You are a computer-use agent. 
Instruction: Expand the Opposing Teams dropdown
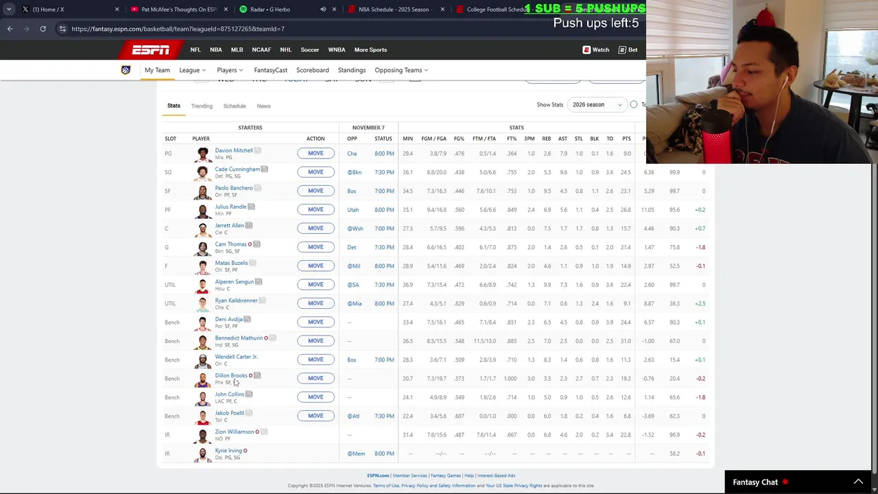click(x=401, y=70)
